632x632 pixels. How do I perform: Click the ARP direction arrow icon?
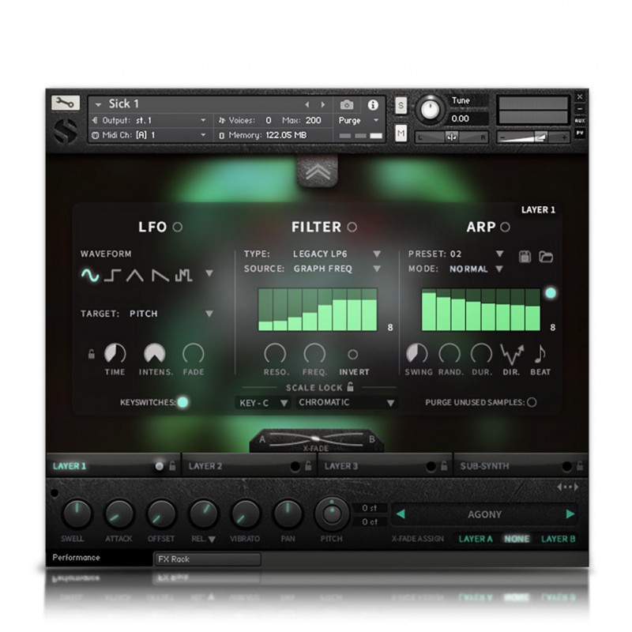tap(513, 354)
